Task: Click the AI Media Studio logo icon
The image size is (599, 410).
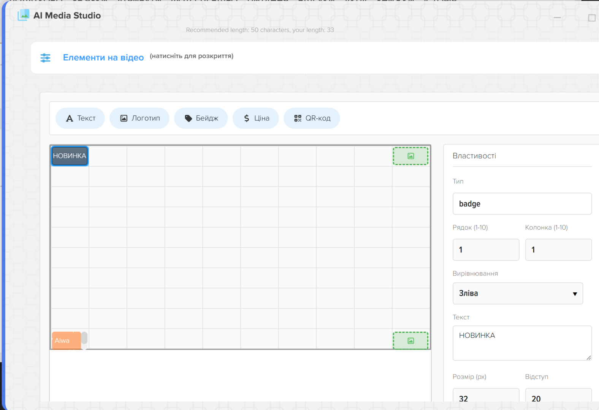Action: point(23,15)
